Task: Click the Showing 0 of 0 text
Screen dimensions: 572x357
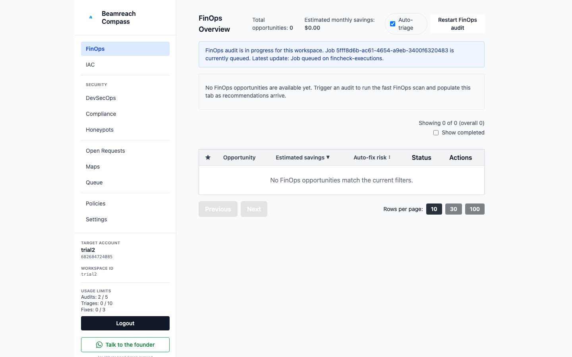Action: 452,123
